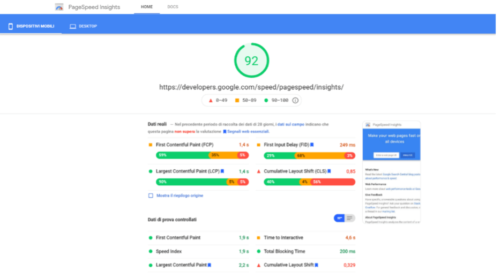Click the green circle 90-100 legend icon
501x278 pixels.
(266, 100)
